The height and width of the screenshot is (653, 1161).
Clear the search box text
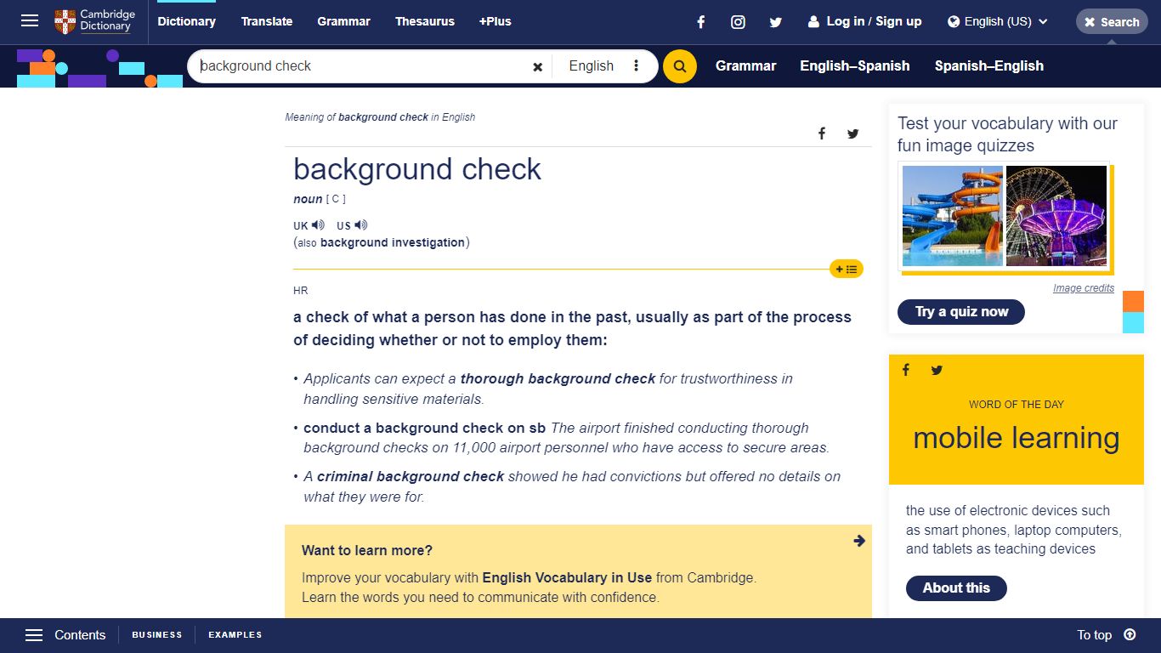[x=537, y=66]
